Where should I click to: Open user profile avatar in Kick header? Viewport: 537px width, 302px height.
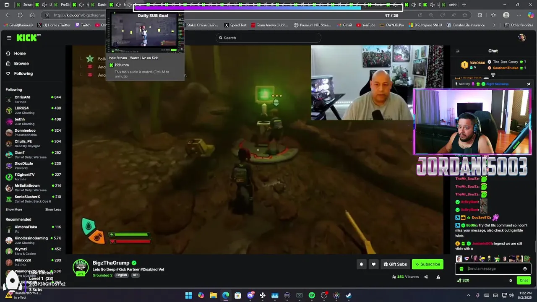522,38
